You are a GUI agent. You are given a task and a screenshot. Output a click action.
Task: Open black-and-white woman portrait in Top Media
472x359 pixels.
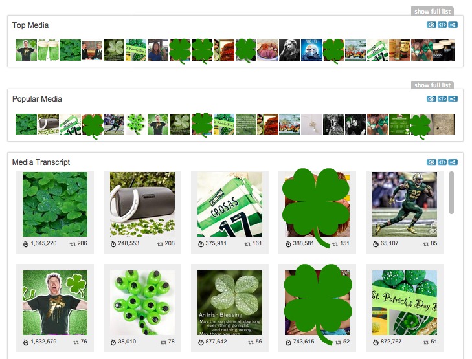click(289, 50)
